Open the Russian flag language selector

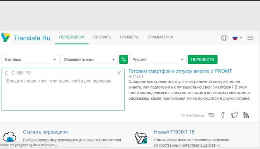237,38
